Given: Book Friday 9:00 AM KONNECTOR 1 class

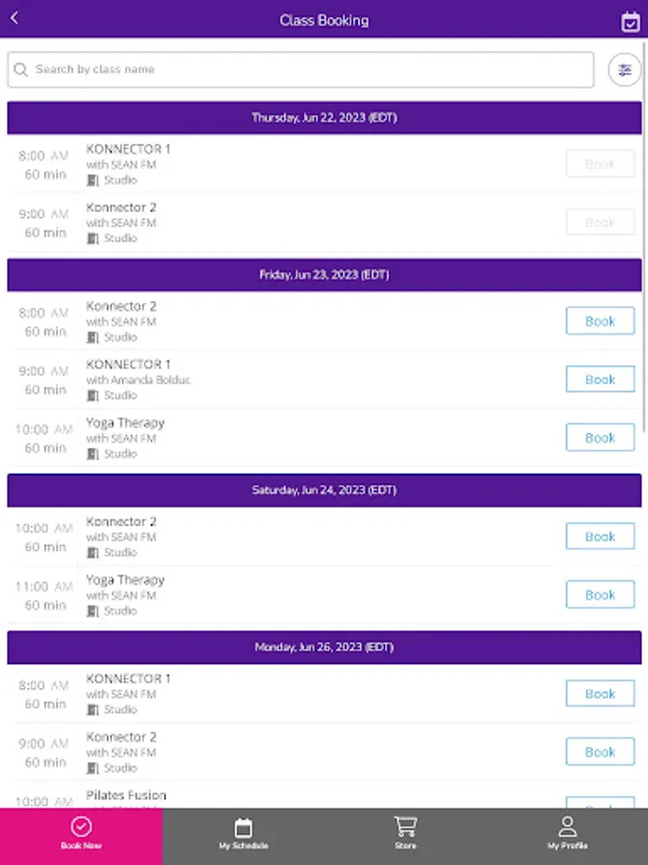Looking at the screenshot, I should (x=600, y=380).
